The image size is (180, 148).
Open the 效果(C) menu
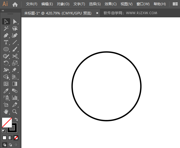pyautogui.click(x=111, y=4)
